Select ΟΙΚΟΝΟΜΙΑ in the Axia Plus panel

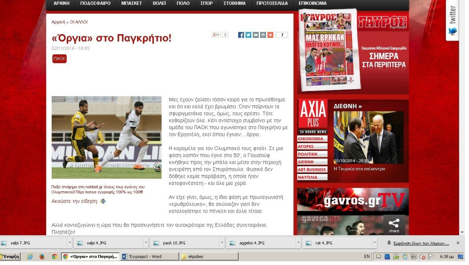click(x=311, y=139)
